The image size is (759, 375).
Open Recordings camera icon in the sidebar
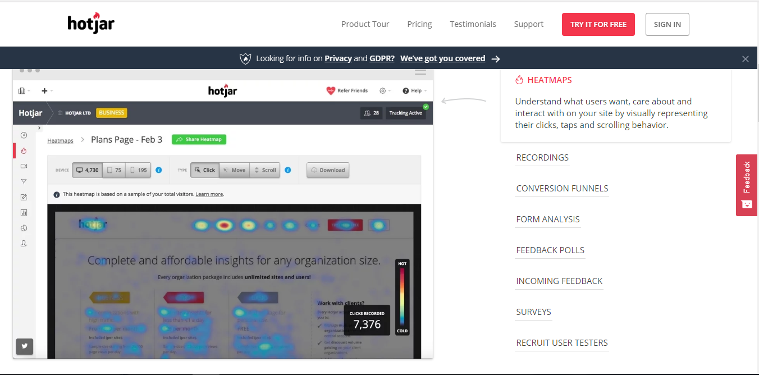click(x=24, y=166)
